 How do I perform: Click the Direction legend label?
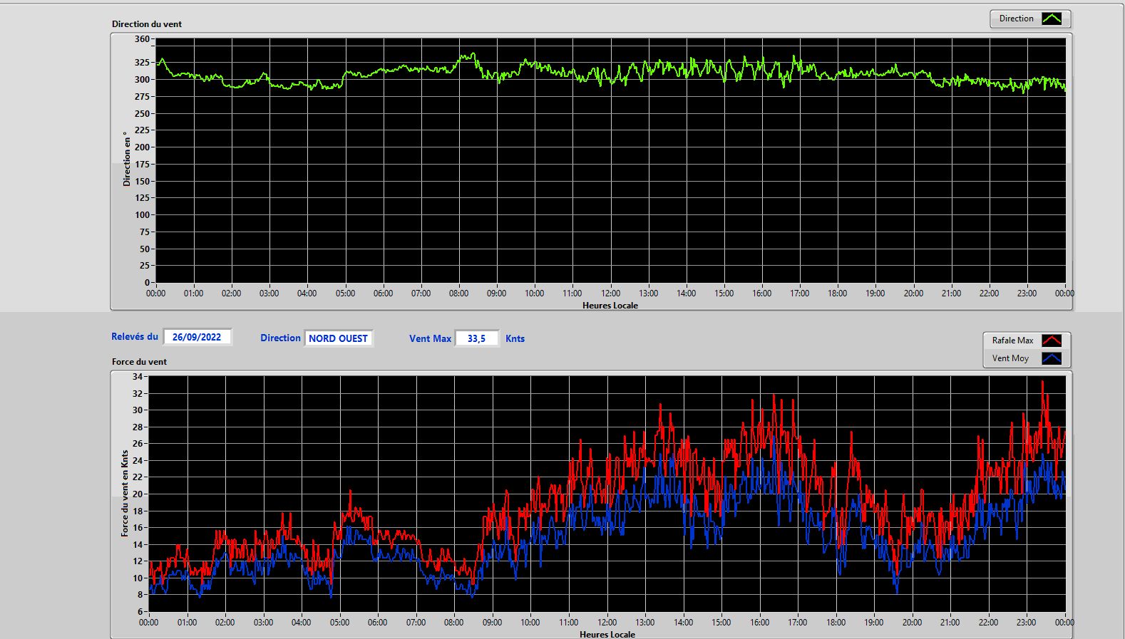1016,19
